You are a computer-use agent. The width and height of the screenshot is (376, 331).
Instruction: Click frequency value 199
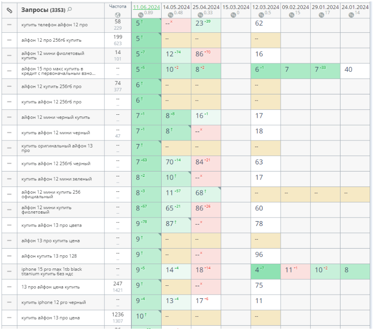tap(118, 37)
